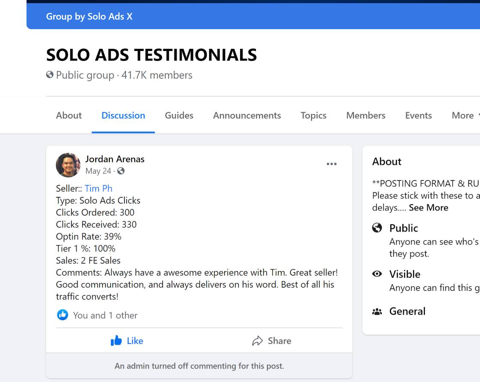Click the globe icon next to Public group
Screen dimensions: 480x382
[50, 75]
